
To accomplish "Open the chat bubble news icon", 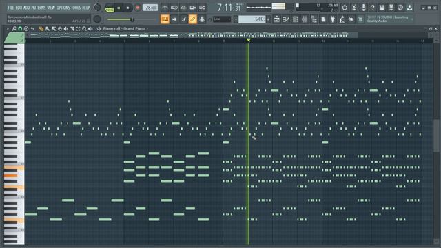I will (400, 8).
